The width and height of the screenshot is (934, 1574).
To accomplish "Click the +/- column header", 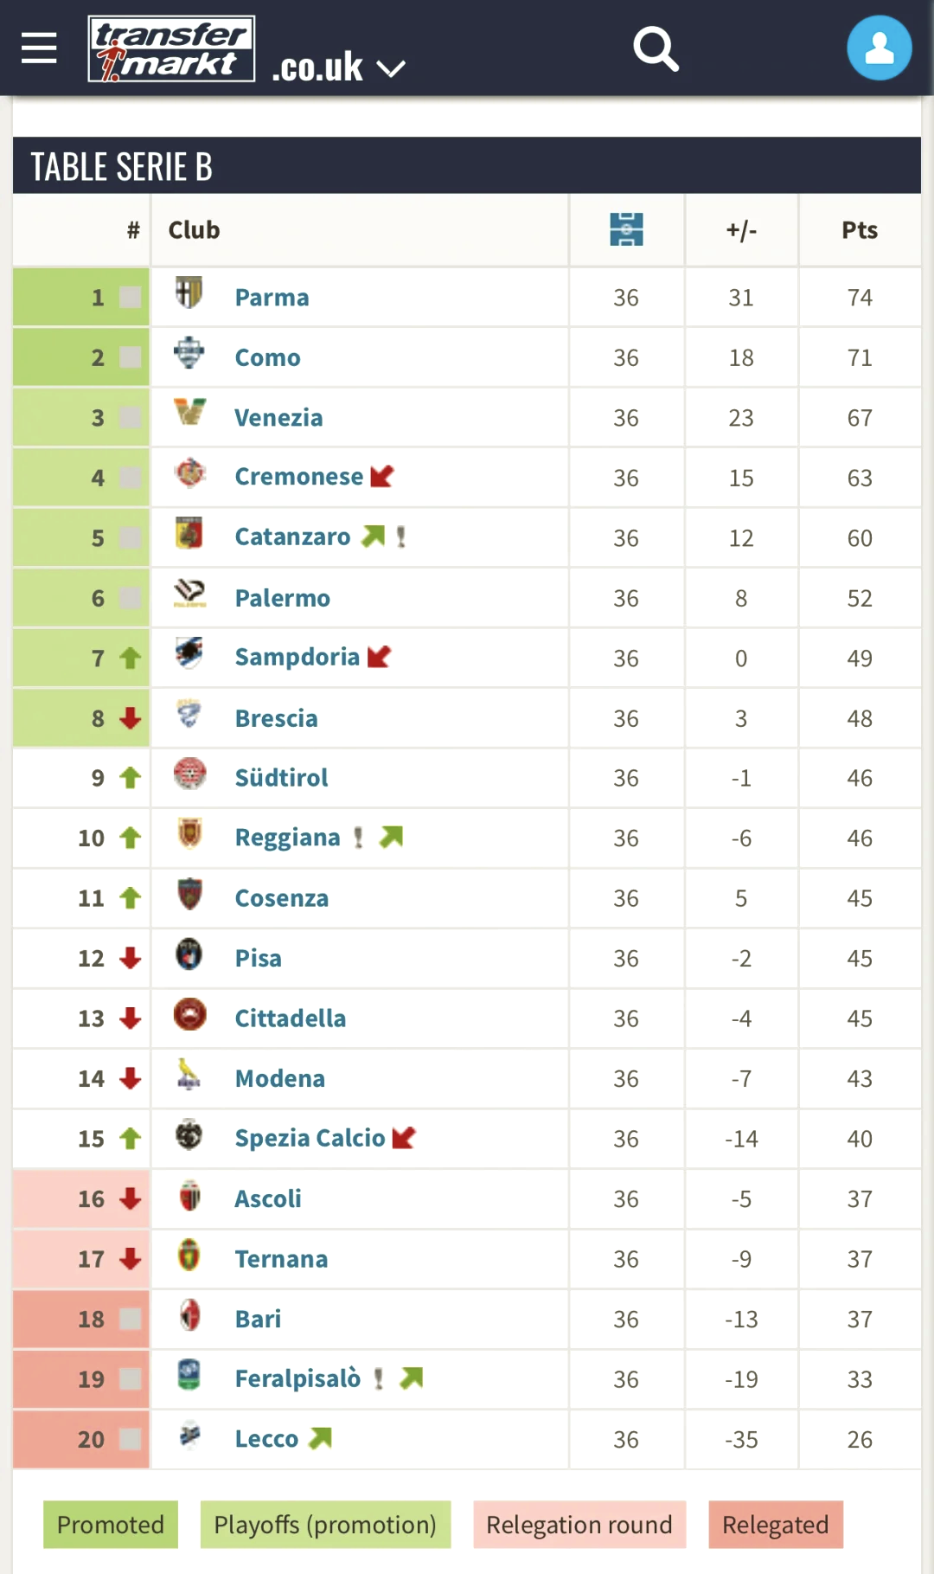I will pos(741,230).
